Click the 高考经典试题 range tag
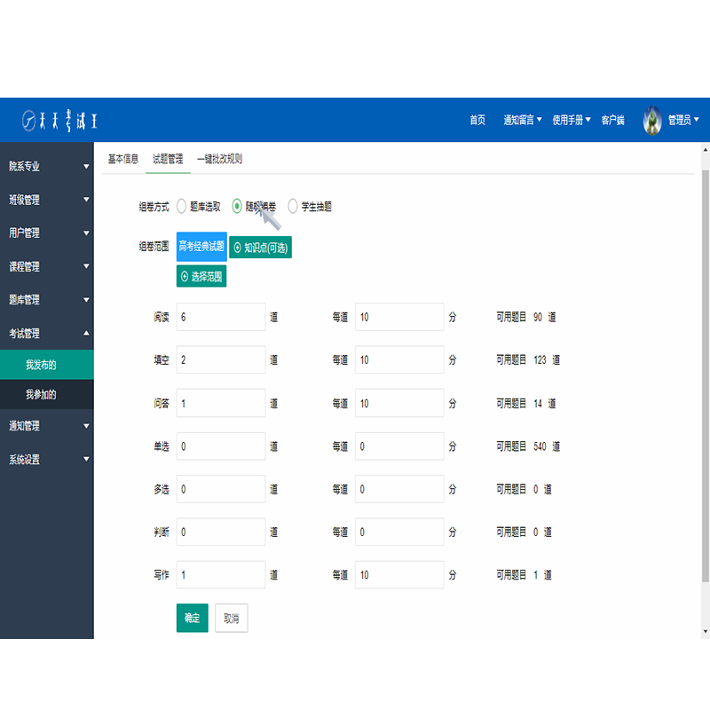The width and height of the screenshot is (710, 710). tap(201, 247)
